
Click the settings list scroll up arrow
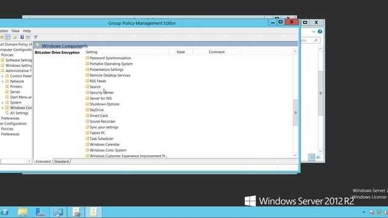(x=295, y=51)
